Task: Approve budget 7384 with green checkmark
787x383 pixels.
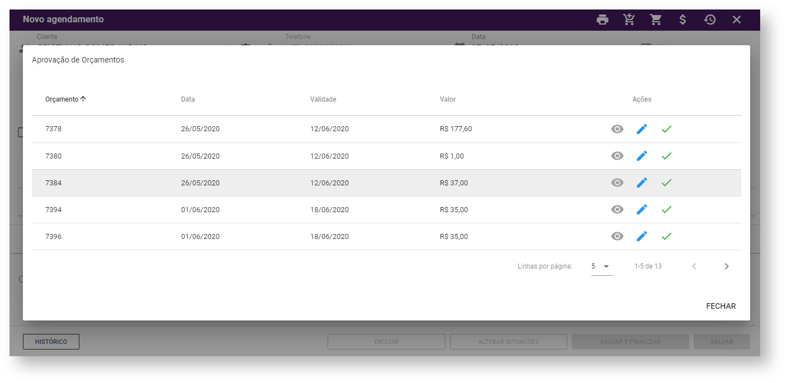Action: pyautogui.click(x=666, y=183)
